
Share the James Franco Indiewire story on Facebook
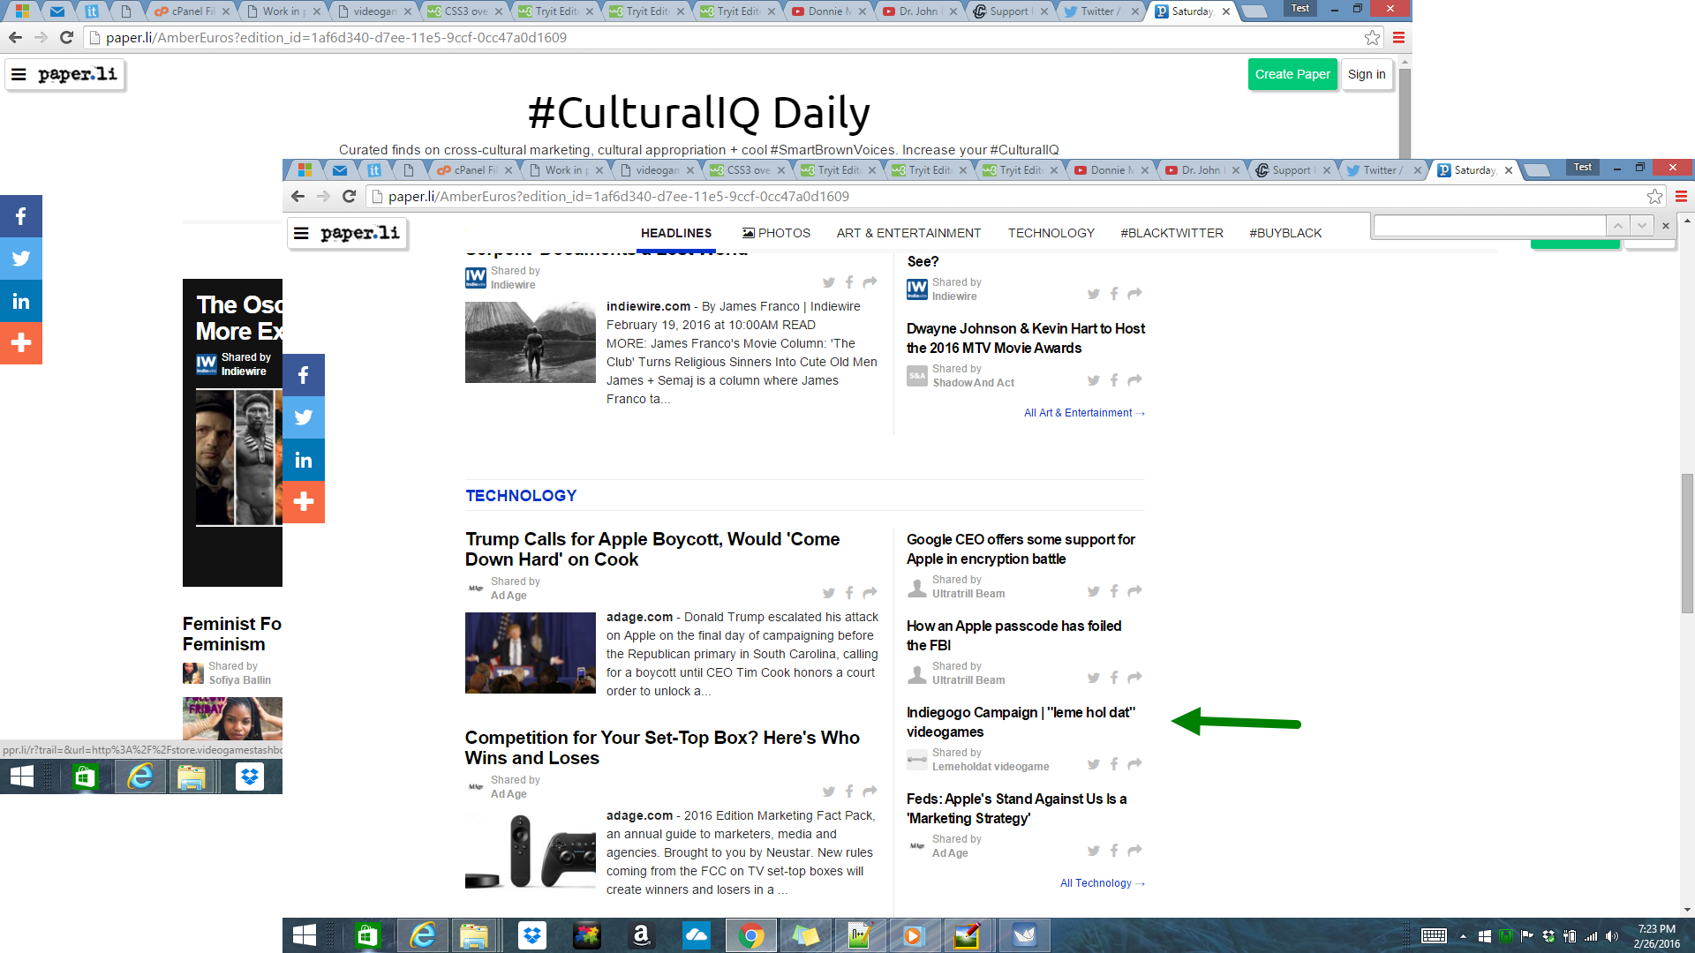coord(849,282)
